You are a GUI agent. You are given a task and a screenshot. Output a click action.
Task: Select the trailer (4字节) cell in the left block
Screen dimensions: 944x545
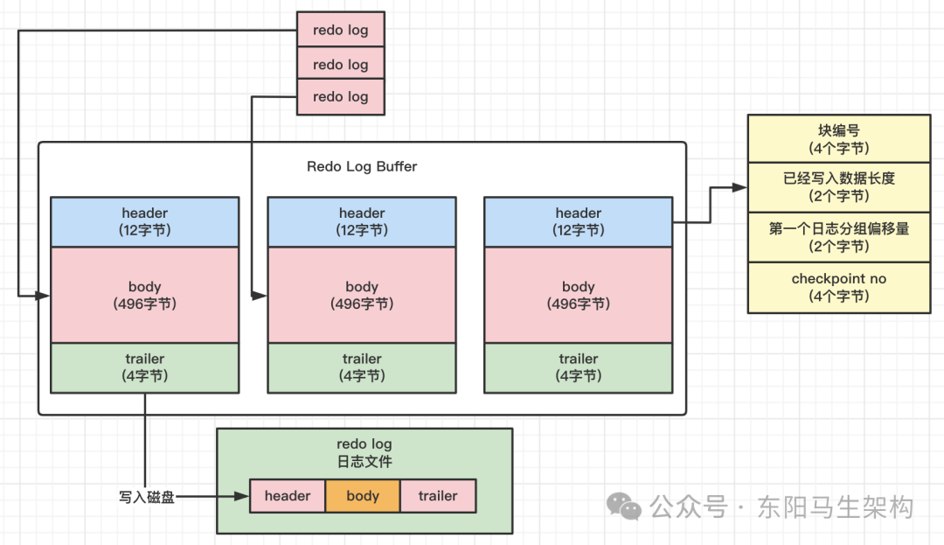(144, 368)
